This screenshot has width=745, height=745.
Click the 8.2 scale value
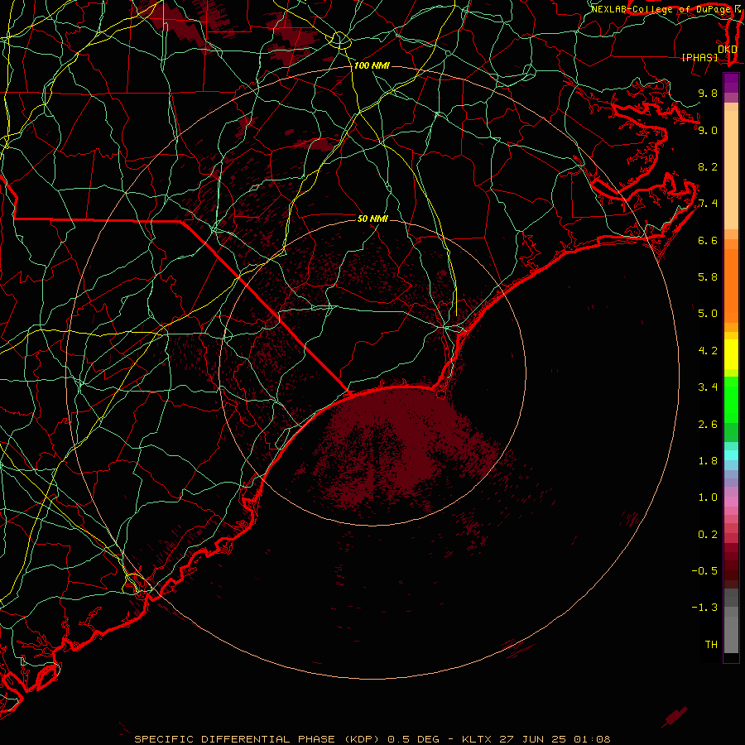(x=708, y=166)
